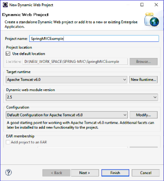The image size is (164, 181).
Task: Click the 'A good starting point' description text
Action: click(81, 125)
